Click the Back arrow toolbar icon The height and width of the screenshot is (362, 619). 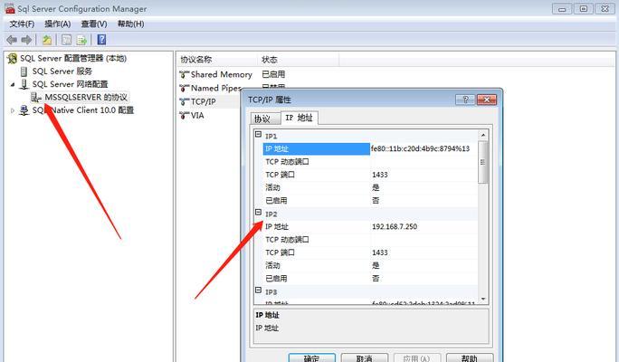[x=12, y=40]
